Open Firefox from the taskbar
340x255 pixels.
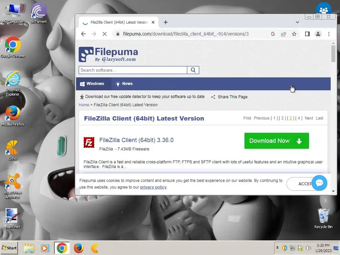click(x=78, y=248)
